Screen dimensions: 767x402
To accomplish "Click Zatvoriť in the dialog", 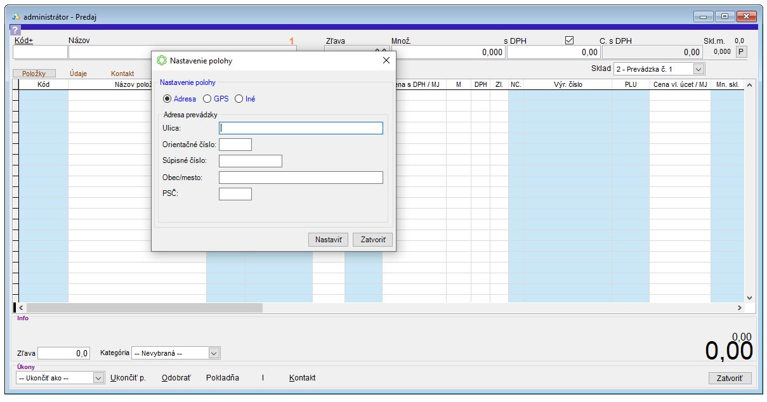I will [372, 240].
